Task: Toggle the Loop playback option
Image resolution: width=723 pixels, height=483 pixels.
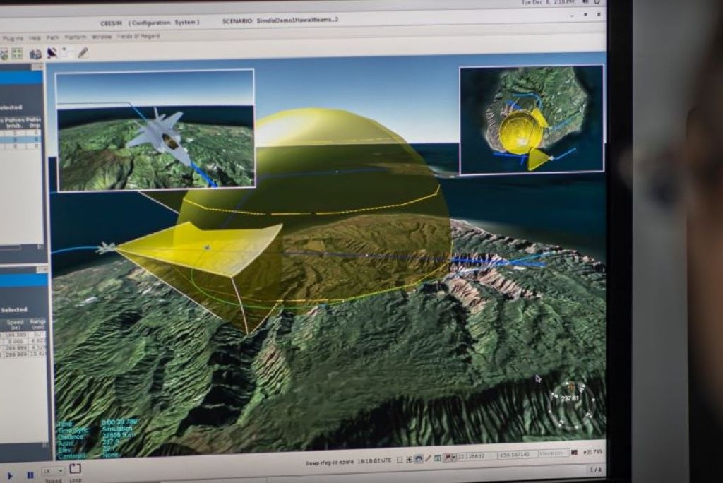Action: (75, 469)
